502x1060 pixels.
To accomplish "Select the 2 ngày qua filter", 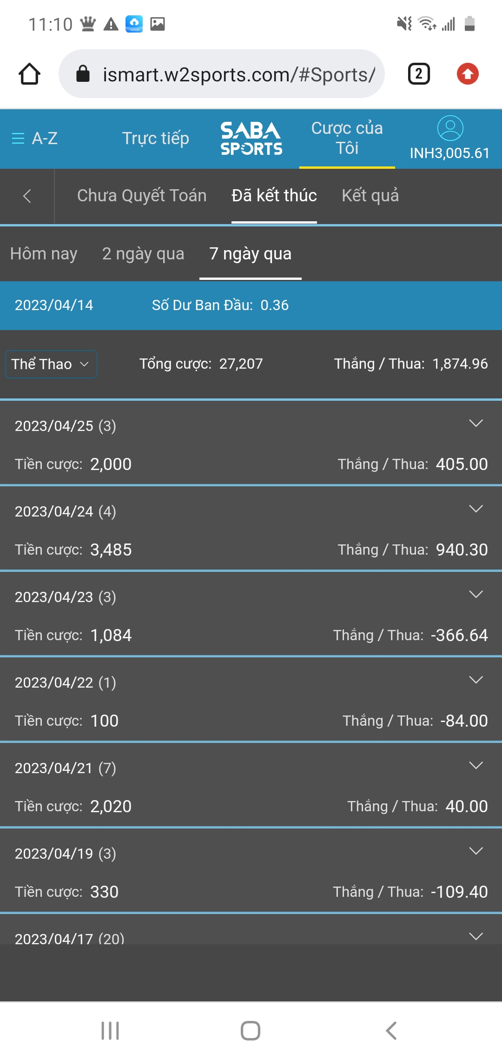I will click(x=143, y=254).
